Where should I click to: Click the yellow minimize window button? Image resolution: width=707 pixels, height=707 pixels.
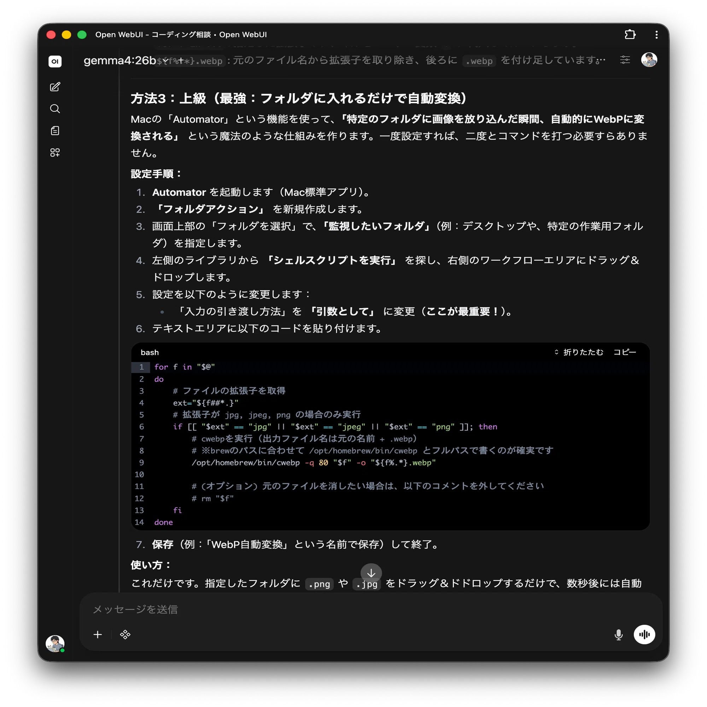click(66, 34)
